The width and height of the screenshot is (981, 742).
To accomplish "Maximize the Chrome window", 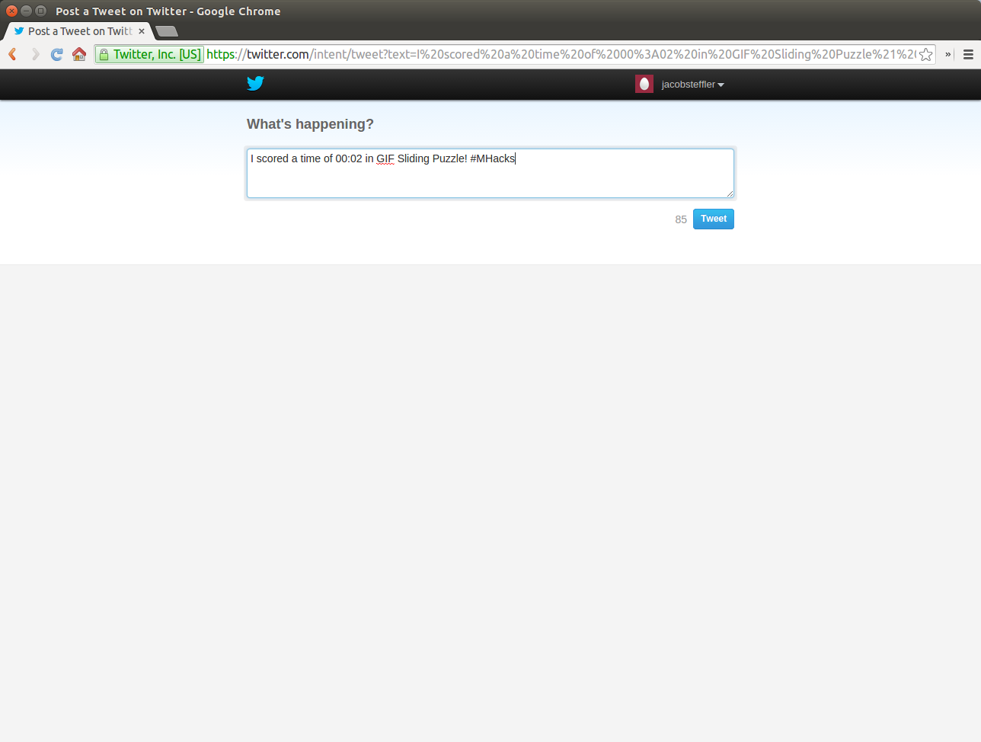I will (40, 11).
